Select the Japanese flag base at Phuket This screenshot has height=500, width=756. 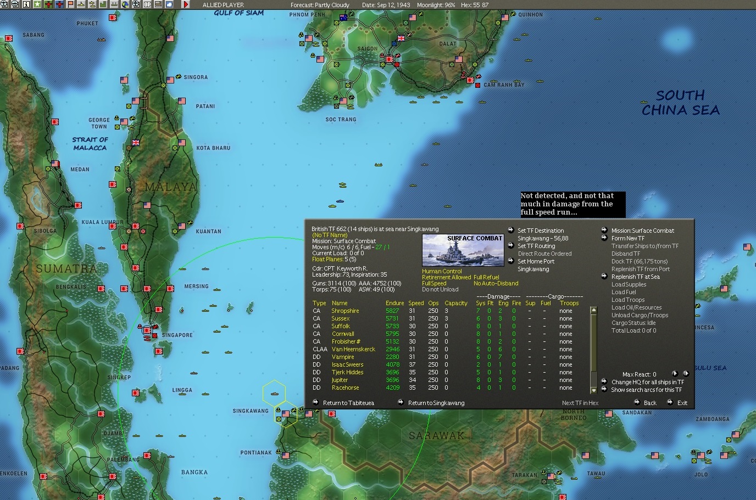coord(113,18)
